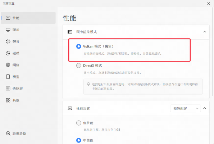Switch to the 其他 tab label
Screen dimensions: 214x144
(x=16, y=100)
